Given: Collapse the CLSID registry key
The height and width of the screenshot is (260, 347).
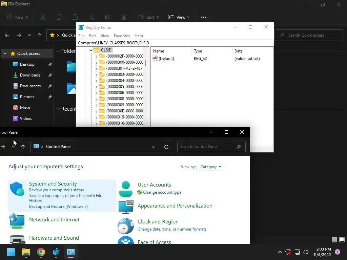Looking at the screenshot, I should [91, 50].
